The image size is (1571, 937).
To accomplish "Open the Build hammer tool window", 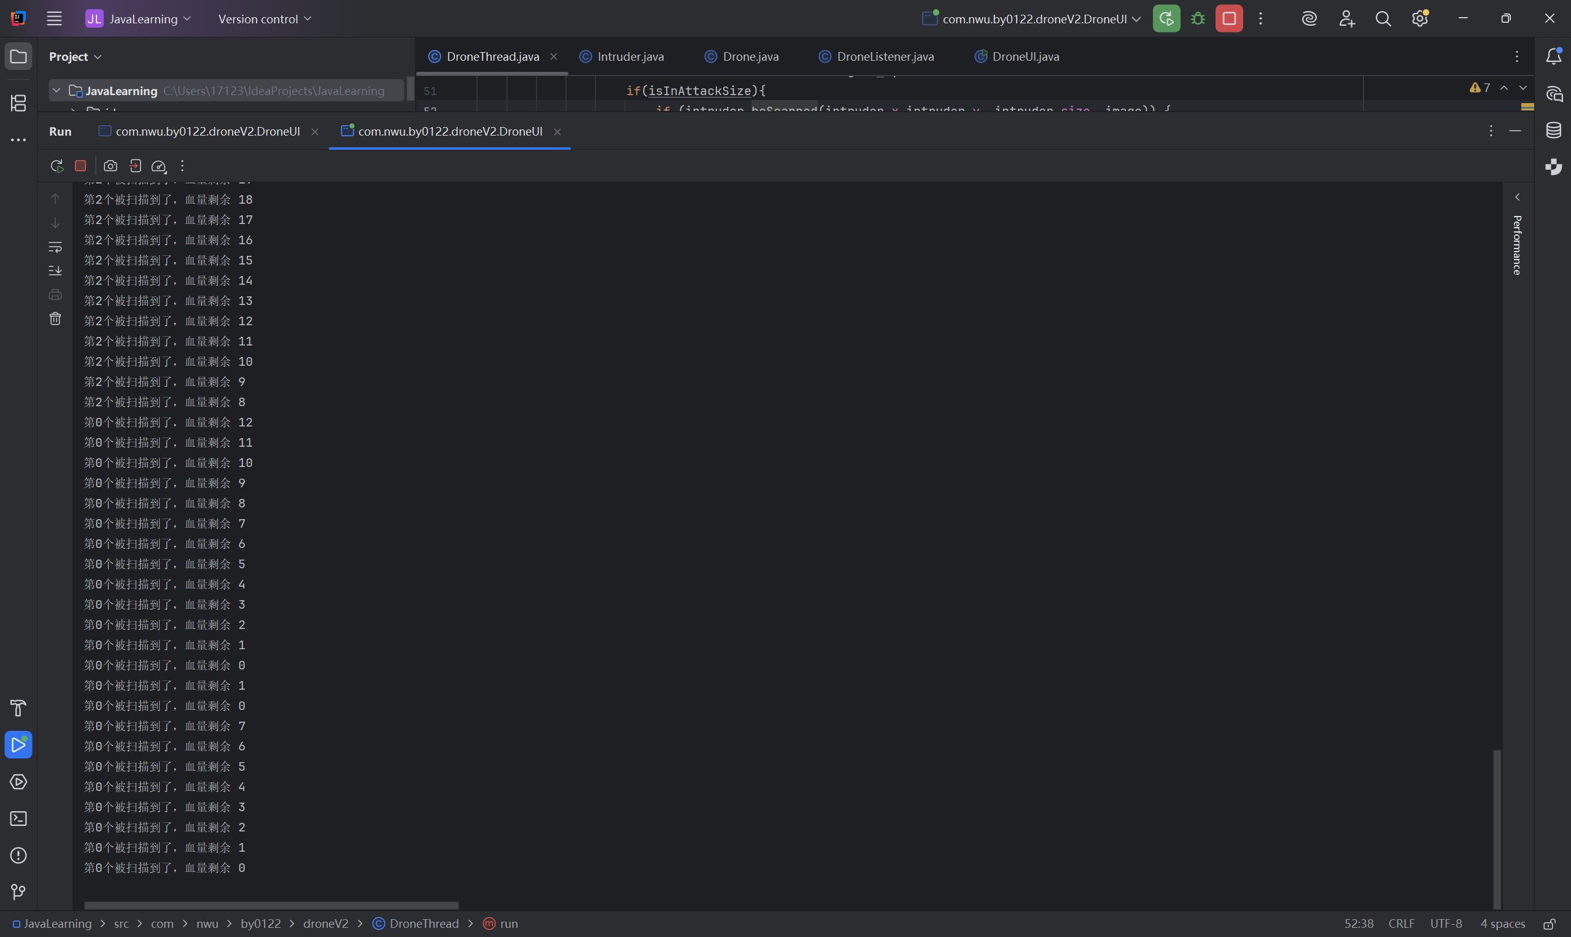I will tap(18, 709).
